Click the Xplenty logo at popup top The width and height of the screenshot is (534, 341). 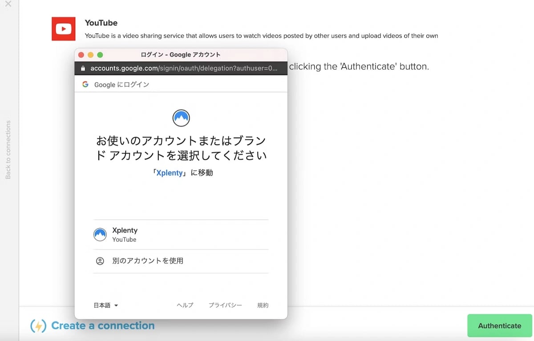click(181, 118)
